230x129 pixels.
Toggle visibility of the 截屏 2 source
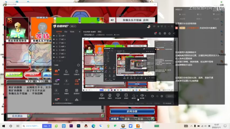point(54,50)
